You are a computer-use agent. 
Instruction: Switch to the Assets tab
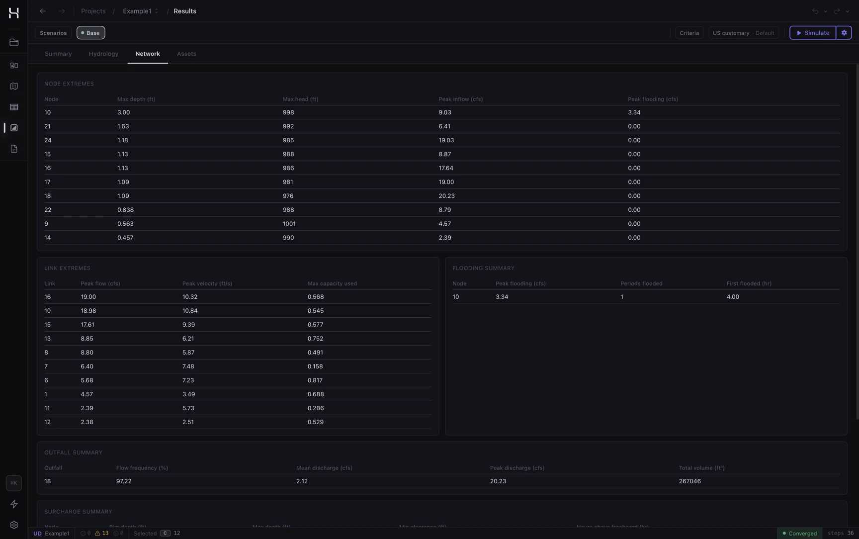186,54
